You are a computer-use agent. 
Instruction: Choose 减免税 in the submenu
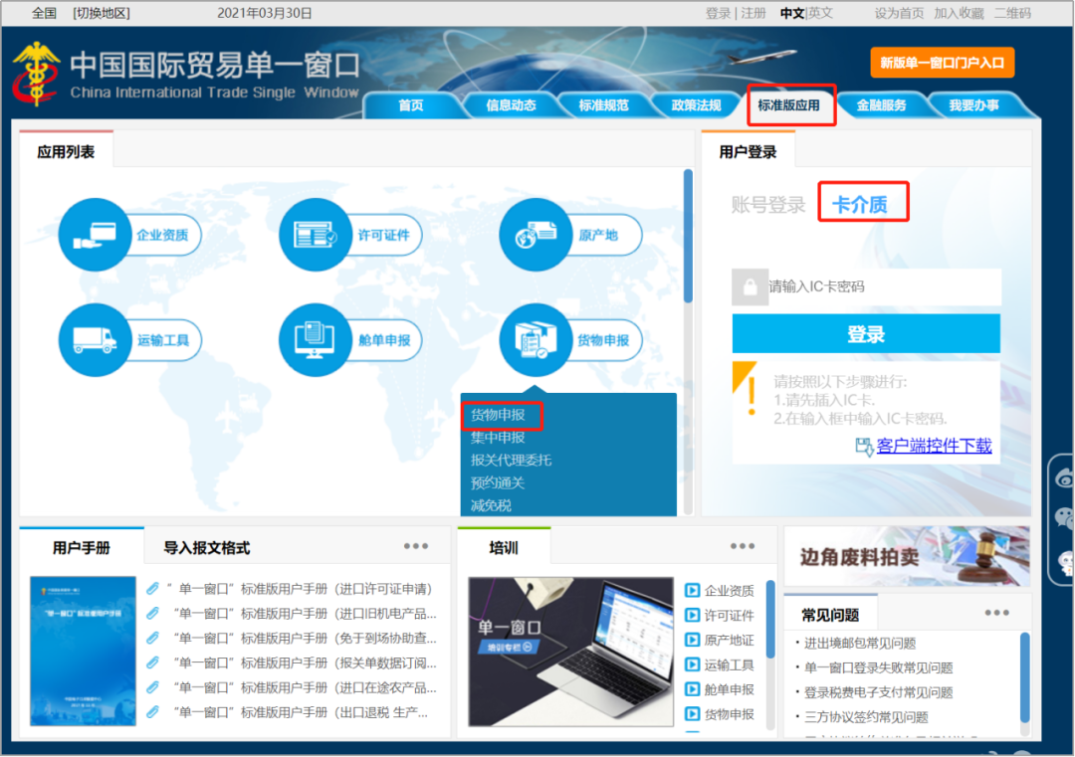pyautogui.click(x=491, y=505)
